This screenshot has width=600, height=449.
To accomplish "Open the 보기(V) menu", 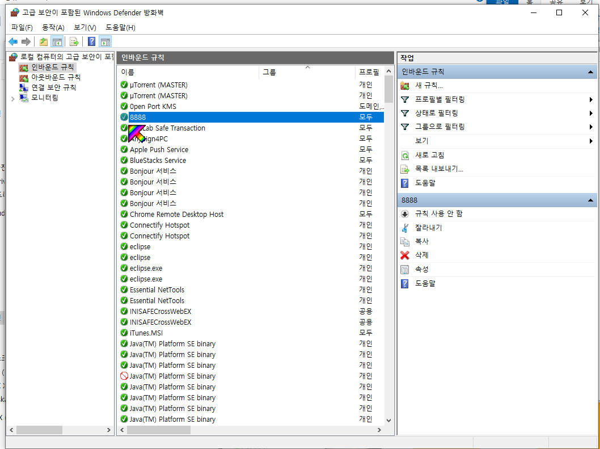I will pyautogui.click(x=85, y=28).
